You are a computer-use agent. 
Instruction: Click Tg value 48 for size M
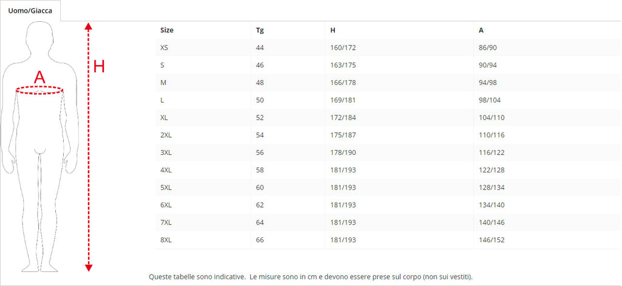261,83
